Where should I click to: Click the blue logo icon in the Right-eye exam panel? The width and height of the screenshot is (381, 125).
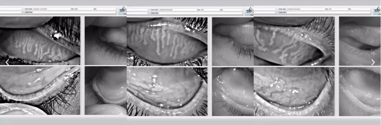point(123,10)
